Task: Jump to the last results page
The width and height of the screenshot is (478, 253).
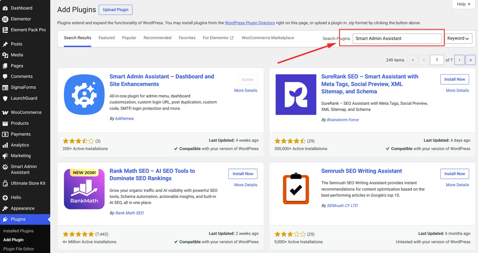Action: point(470,60)
